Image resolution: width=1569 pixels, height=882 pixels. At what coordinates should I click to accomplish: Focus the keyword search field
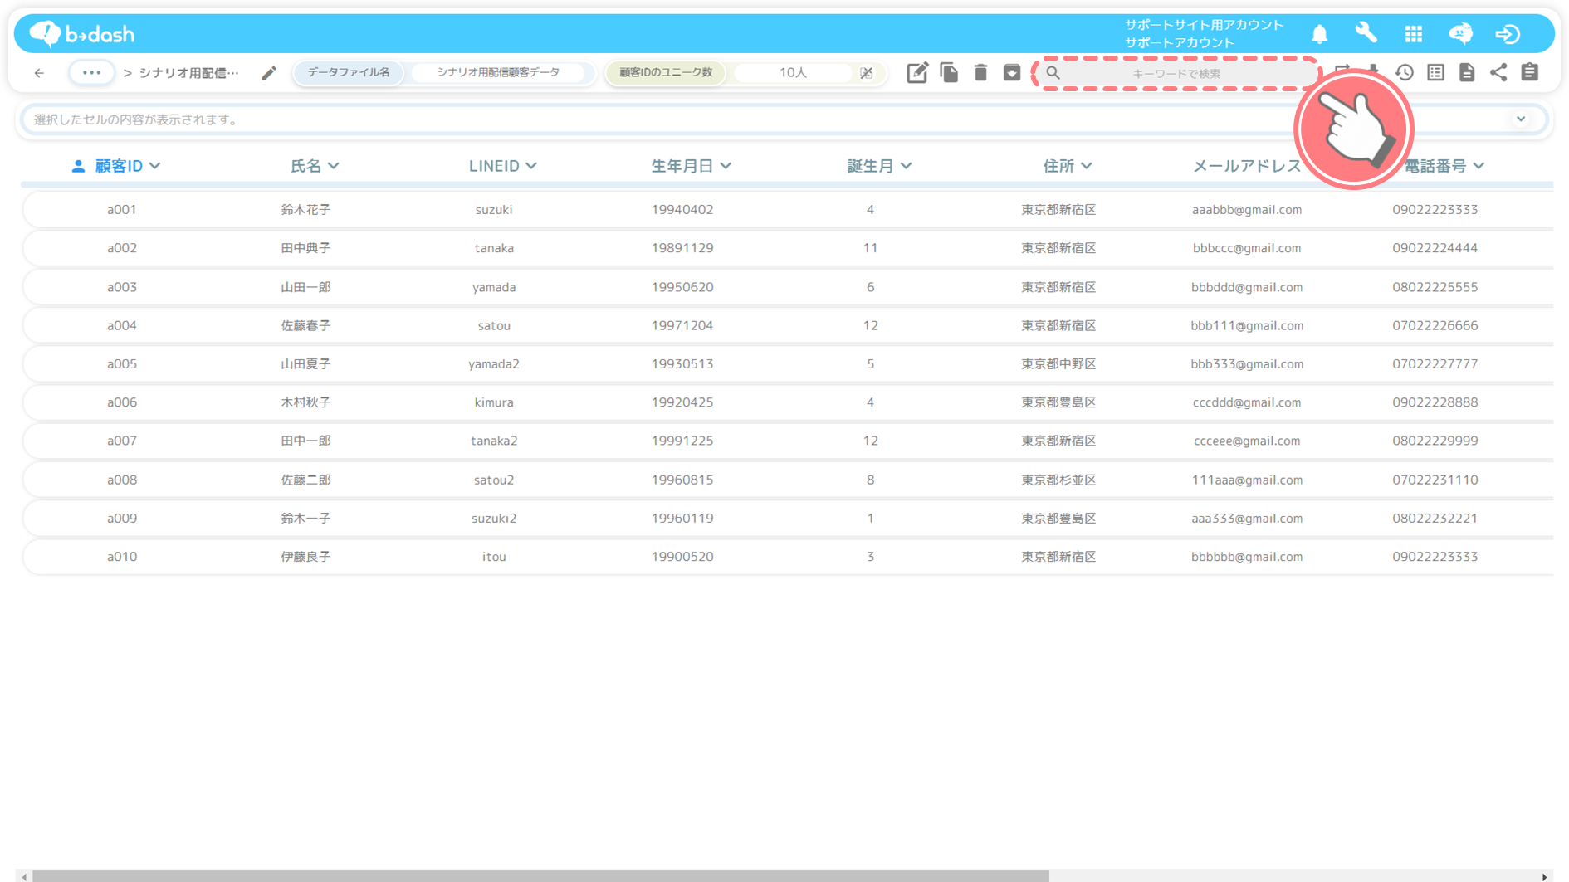point(1176,73)
